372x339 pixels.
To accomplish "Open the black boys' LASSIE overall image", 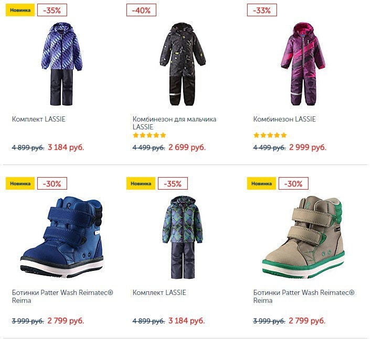I will coord(183,64).
